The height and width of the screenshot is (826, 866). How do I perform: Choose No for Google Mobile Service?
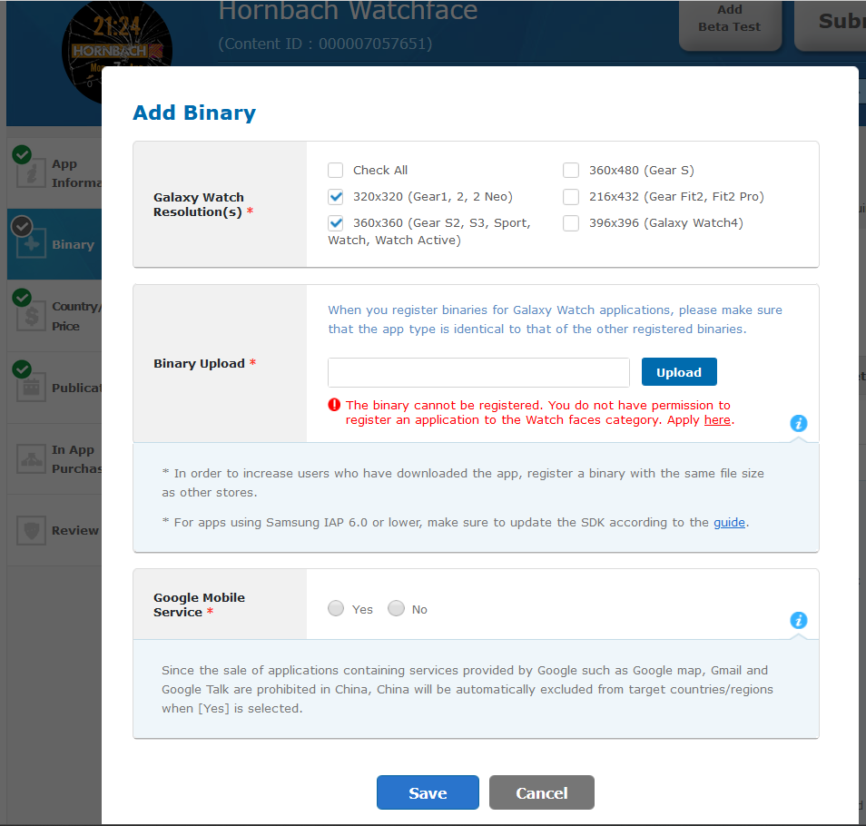click(396, 609)
